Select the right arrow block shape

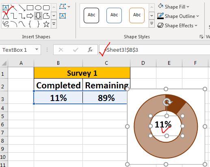click(x=30, y=16)
